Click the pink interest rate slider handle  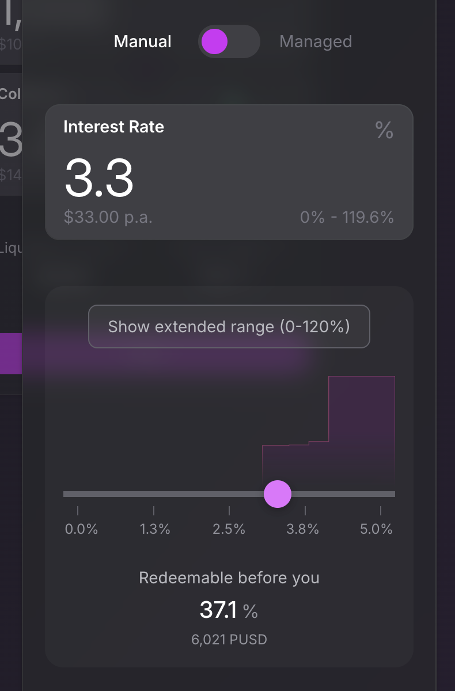(278, 494)
